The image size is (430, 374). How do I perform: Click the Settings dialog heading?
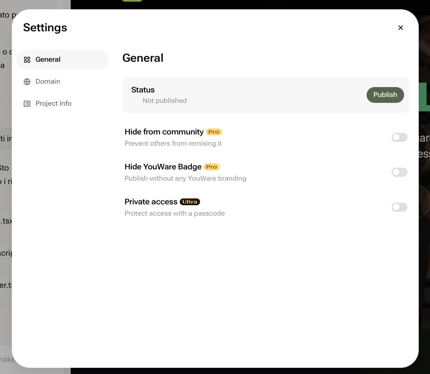click(x=45, y=28)
